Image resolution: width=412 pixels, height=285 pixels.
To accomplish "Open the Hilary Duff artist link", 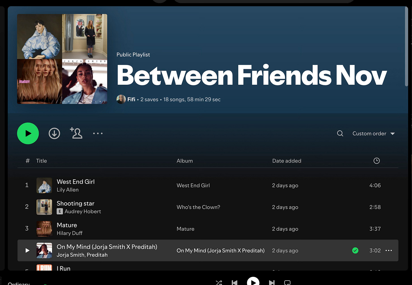I will (x=70, y=233).
